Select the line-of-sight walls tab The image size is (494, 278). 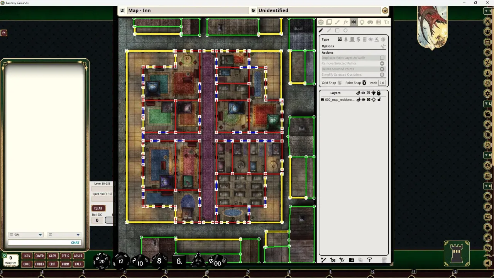click(x=354, y=22)
